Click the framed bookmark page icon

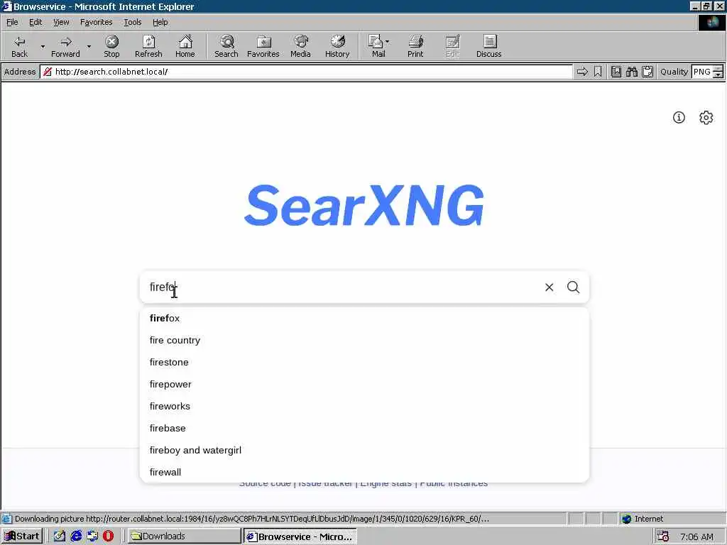tap(616, 72)
